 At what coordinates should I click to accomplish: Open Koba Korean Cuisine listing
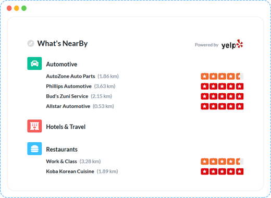(70, 171)
